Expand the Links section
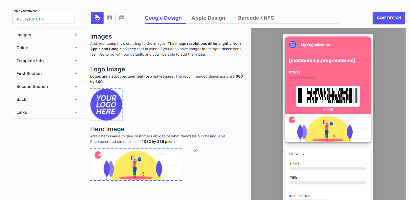This screenshot has height=200, width=410. tap(49, 112)
